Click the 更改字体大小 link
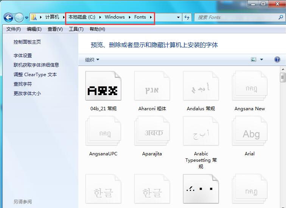The height and width of the screenshot is (208, 286). point(27,93)
